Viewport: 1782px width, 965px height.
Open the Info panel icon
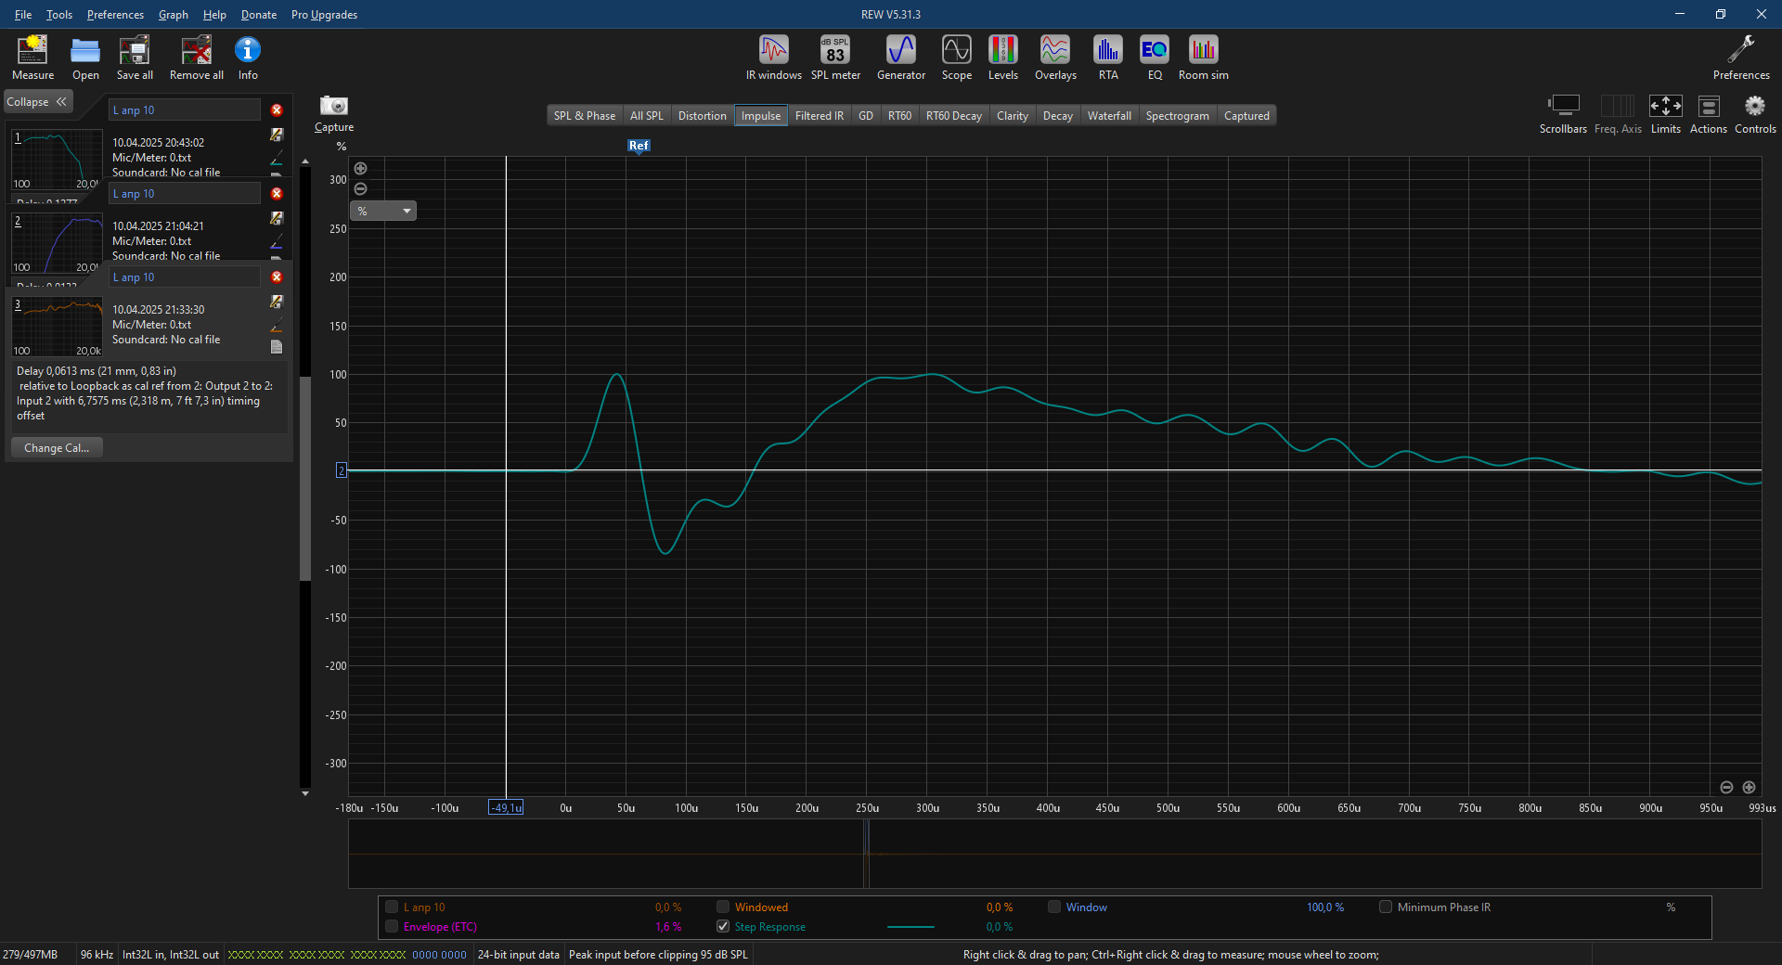(x=248, y=58)
